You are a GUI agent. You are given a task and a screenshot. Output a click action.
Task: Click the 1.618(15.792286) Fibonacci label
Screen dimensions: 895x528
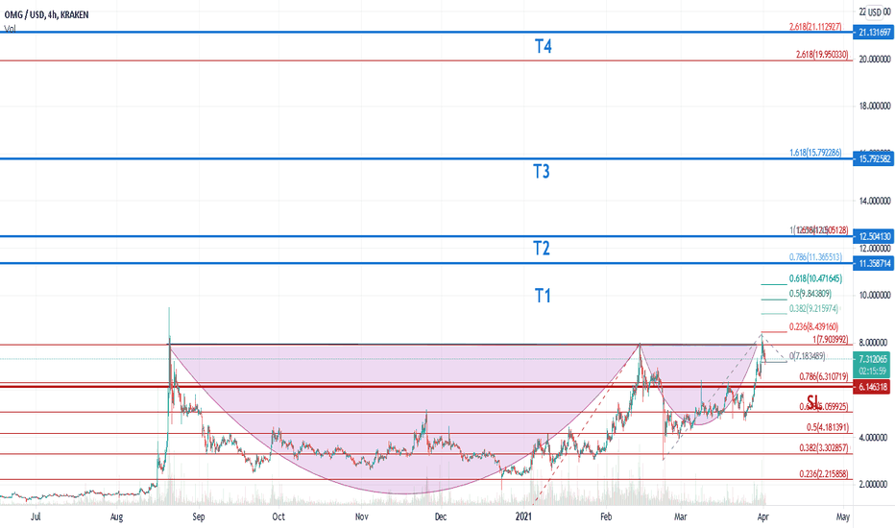point(815,153)
